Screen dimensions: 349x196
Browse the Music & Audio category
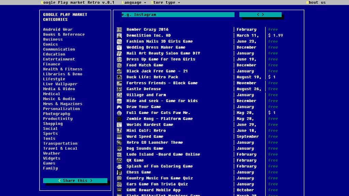pyautogui.click(x=59, y=99)
